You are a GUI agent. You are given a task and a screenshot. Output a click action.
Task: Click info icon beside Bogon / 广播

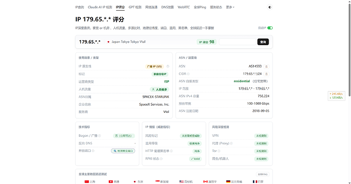(99, 136)
